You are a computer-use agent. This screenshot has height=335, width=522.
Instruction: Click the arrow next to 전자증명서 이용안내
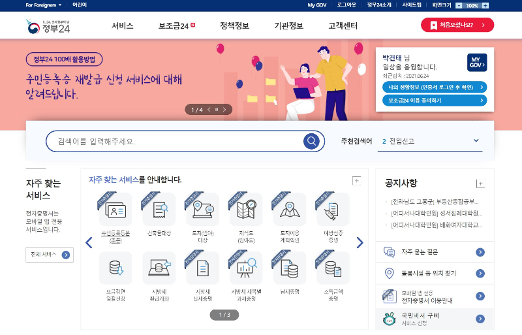(480, 296)
